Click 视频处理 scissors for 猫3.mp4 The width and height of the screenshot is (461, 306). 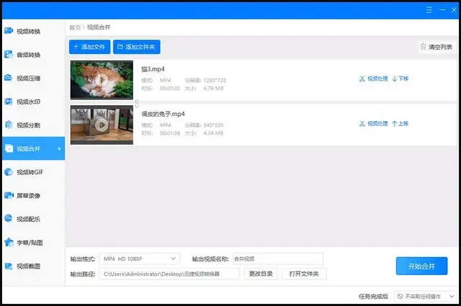click(x=373, y=78)
